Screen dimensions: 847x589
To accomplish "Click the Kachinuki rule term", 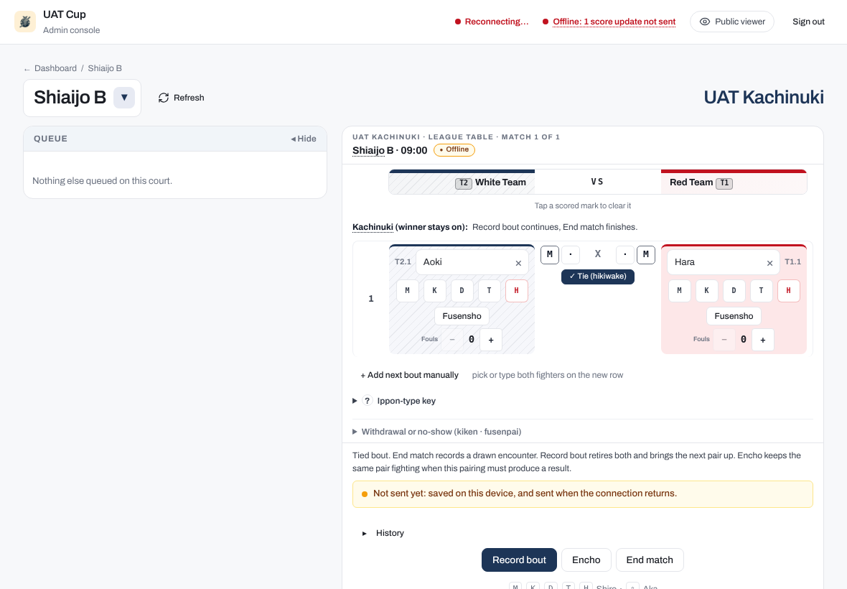I will tap(373, 227).
